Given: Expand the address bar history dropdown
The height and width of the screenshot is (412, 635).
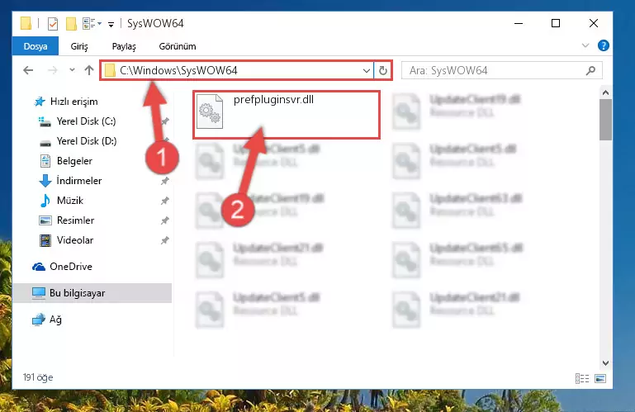Looking at the screenshot, I should click(x=366, y=70).
